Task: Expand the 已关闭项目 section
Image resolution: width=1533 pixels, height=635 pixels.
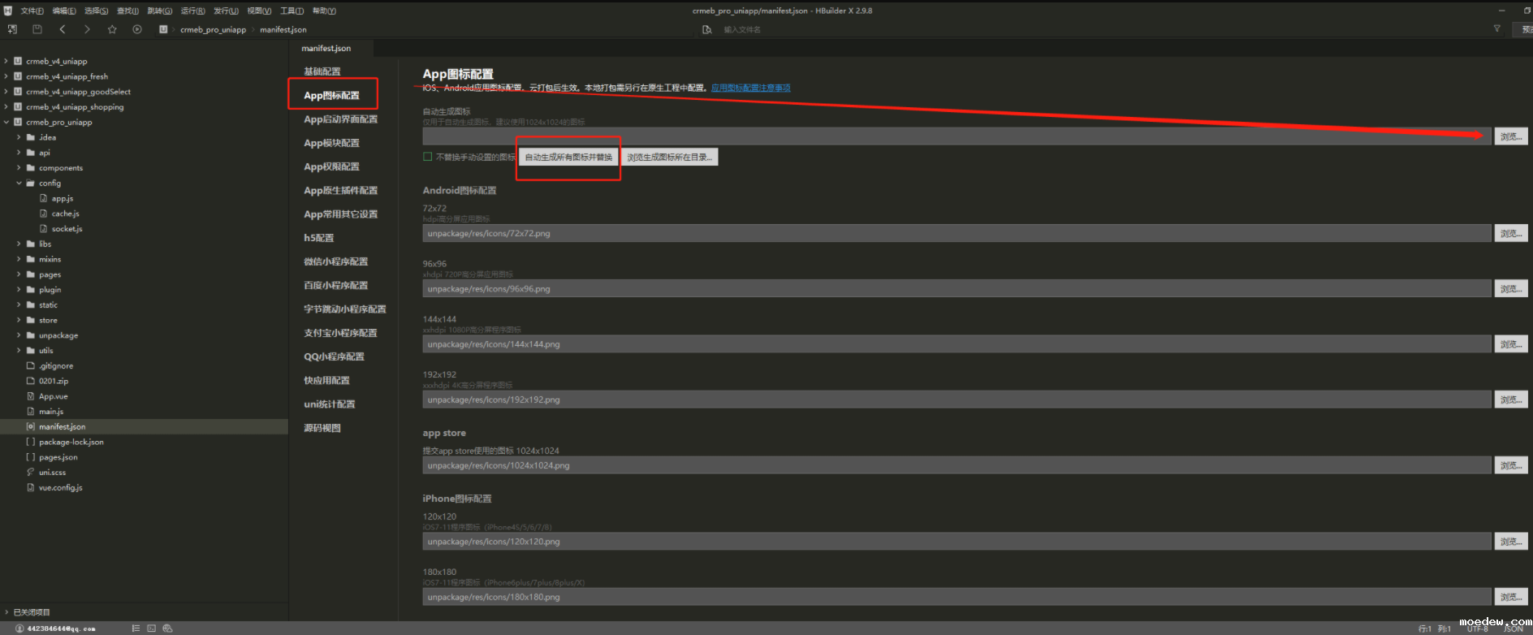Action: click(x=6, y=612)
